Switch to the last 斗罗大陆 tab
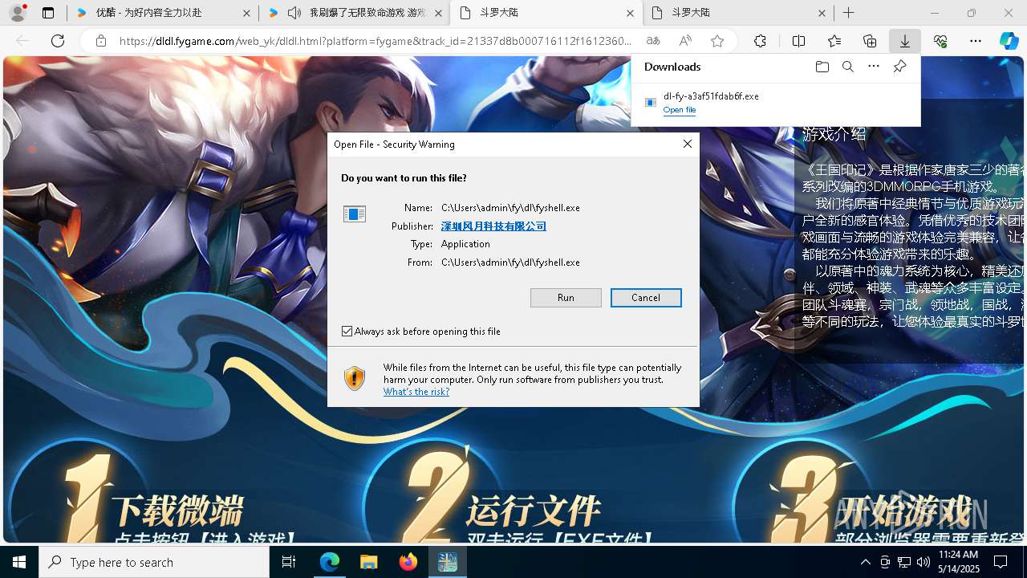 pyautogui.click(x=738, y=13)
